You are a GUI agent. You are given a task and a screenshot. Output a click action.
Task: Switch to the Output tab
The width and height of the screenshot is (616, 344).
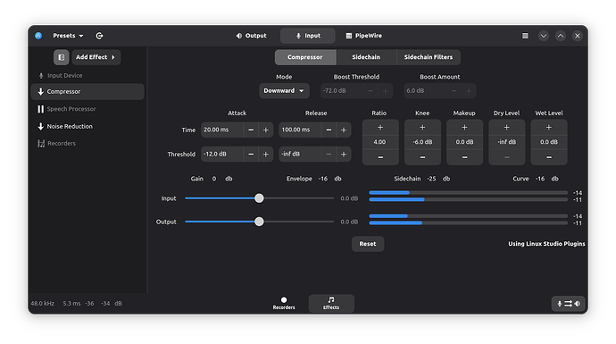pos(251,36)
